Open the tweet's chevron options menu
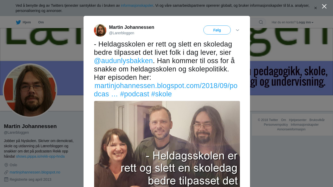The image size is (333, 187). [x=238, y=30]
